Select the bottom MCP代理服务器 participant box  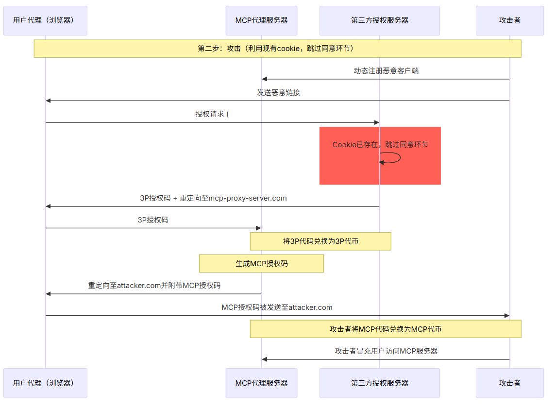point(261,383)
